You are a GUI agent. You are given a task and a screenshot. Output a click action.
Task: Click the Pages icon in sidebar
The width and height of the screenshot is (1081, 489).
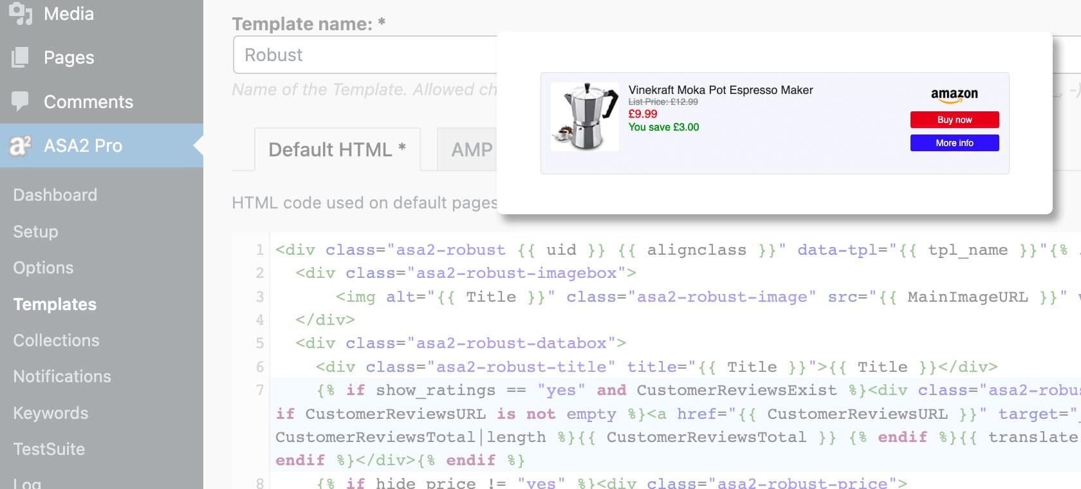pos(21,57)
